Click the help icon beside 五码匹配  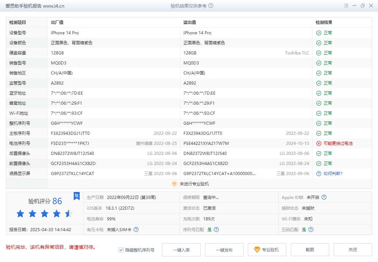[x=311, y=229]
